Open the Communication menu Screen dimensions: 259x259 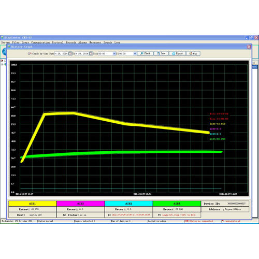tap(40, 42)
